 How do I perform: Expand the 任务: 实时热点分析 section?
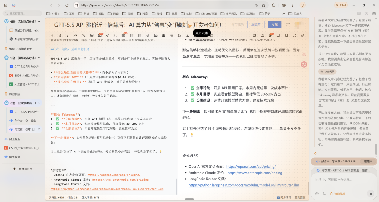coord(39,21)
